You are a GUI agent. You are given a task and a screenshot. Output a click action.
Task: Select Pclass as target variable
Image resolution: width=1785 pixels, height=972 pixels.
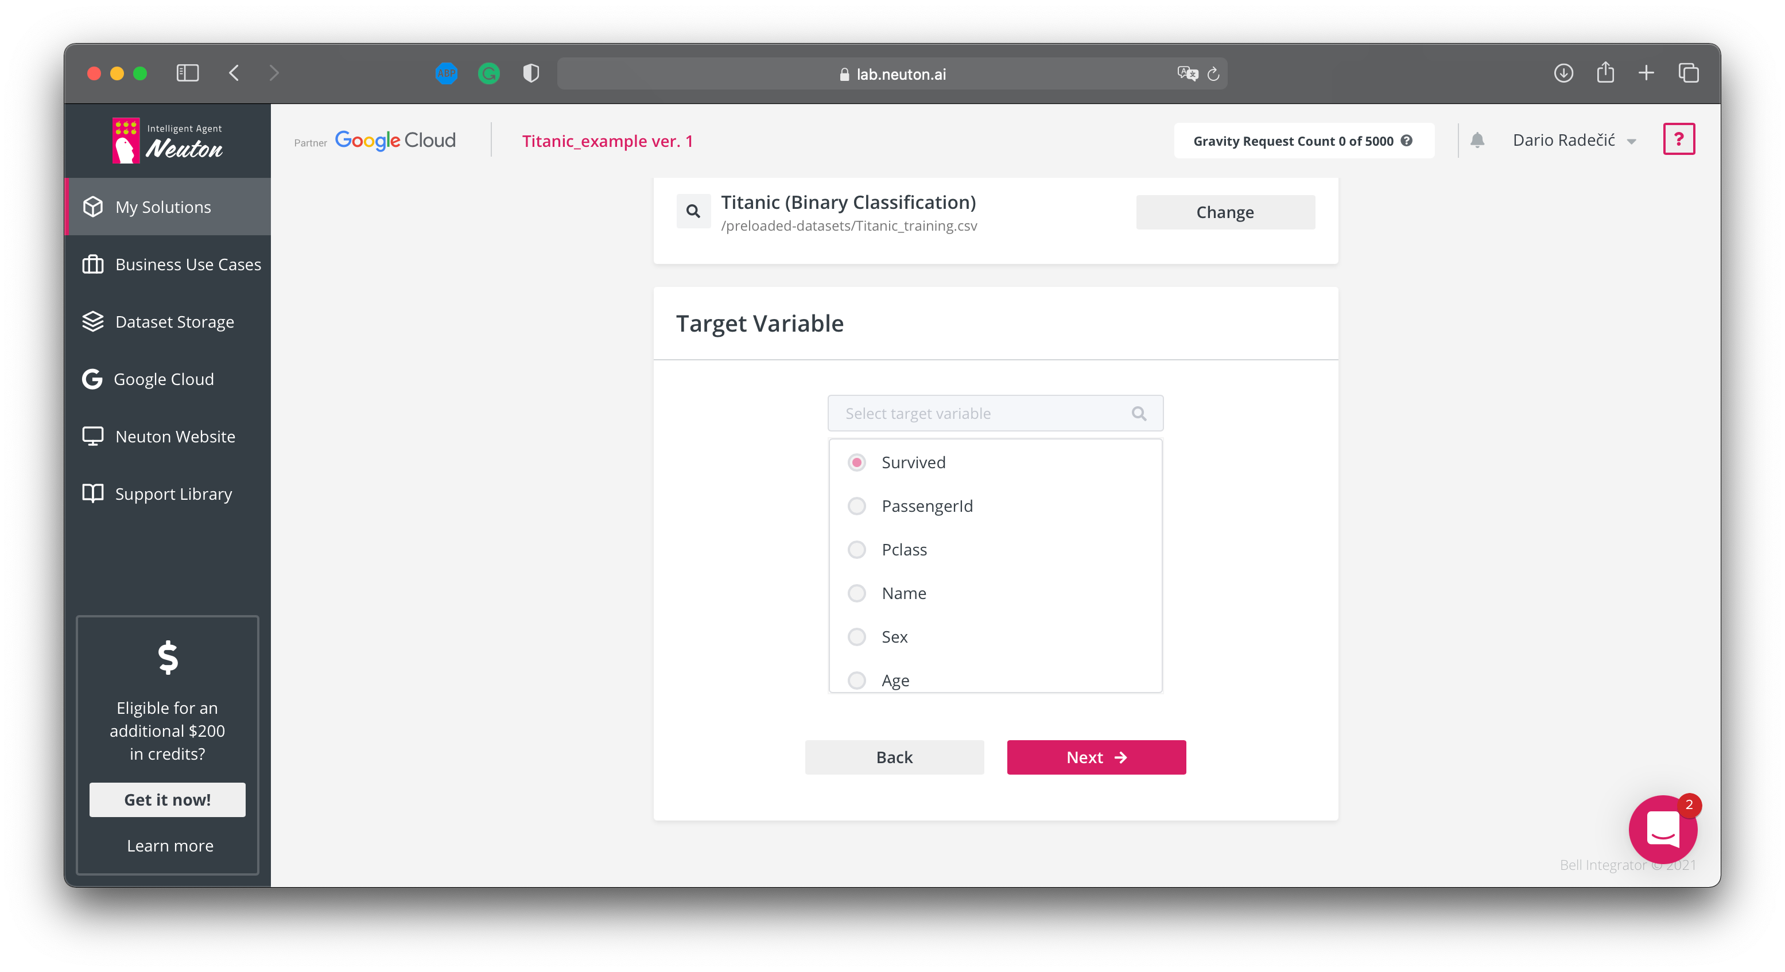coord(856,550)
